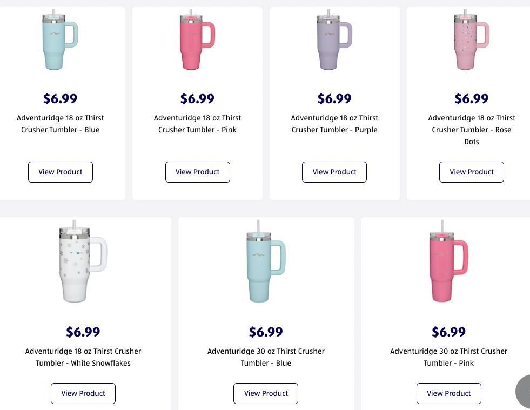Click the 30 oz Thirst Crusher Pink title
Viewport: 530px width, 410px height.
point(449,357)
